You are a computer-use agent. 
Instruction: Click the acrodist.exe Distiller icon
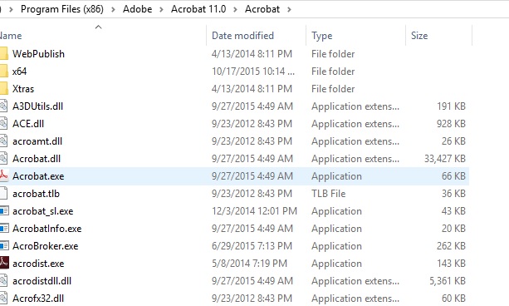click(x=4, y=263)
